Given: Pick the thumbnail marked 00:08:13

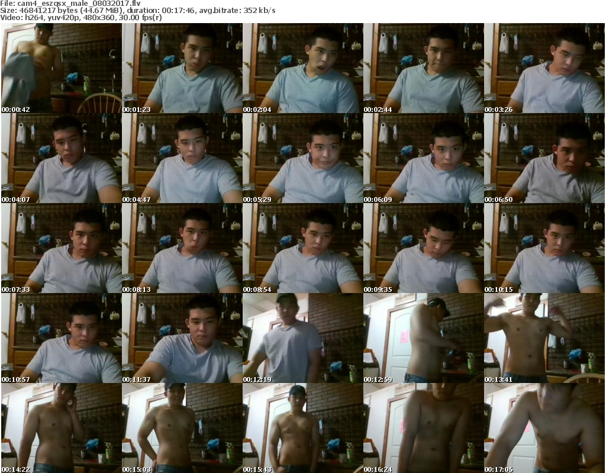Looking at the screenshot, I should (x=182, y=248).
